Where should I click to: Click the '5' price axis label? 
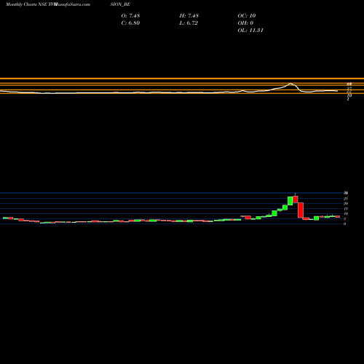point(344,219)
